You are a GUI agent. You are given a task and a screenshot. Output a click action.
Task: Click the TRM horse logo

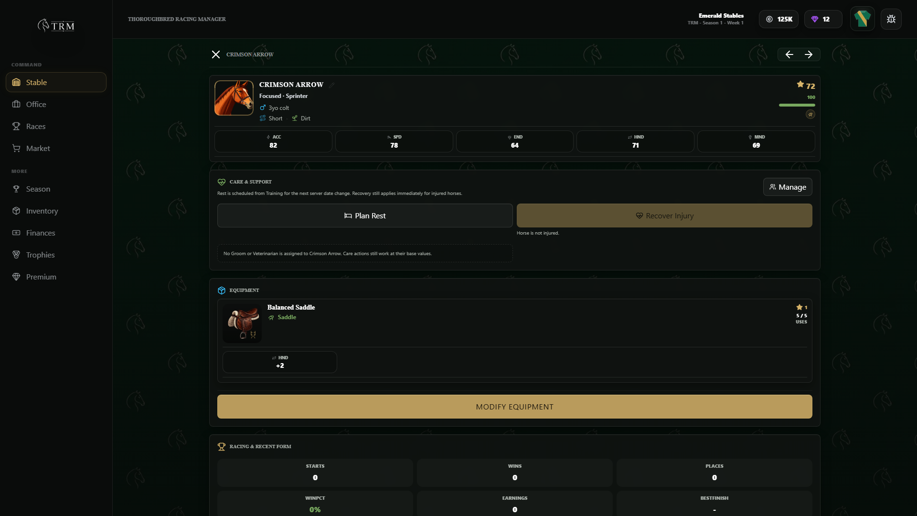[x=56, y=25]
